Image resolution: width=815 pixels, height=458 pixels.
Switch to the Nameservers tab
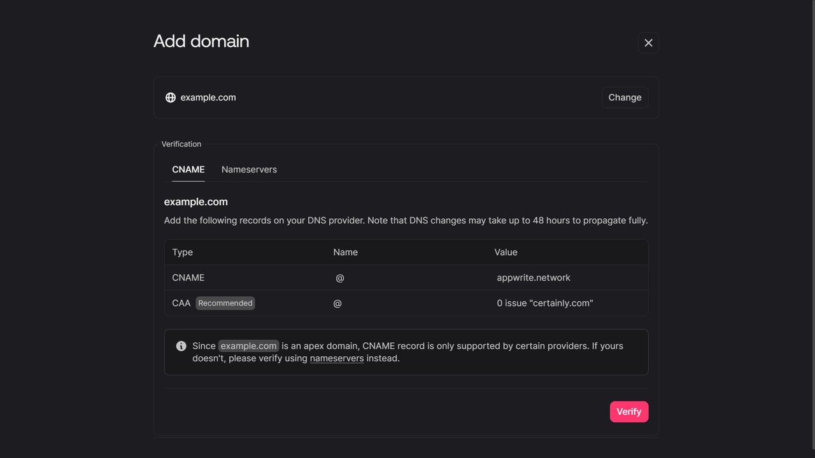click(x=249, y=169)
